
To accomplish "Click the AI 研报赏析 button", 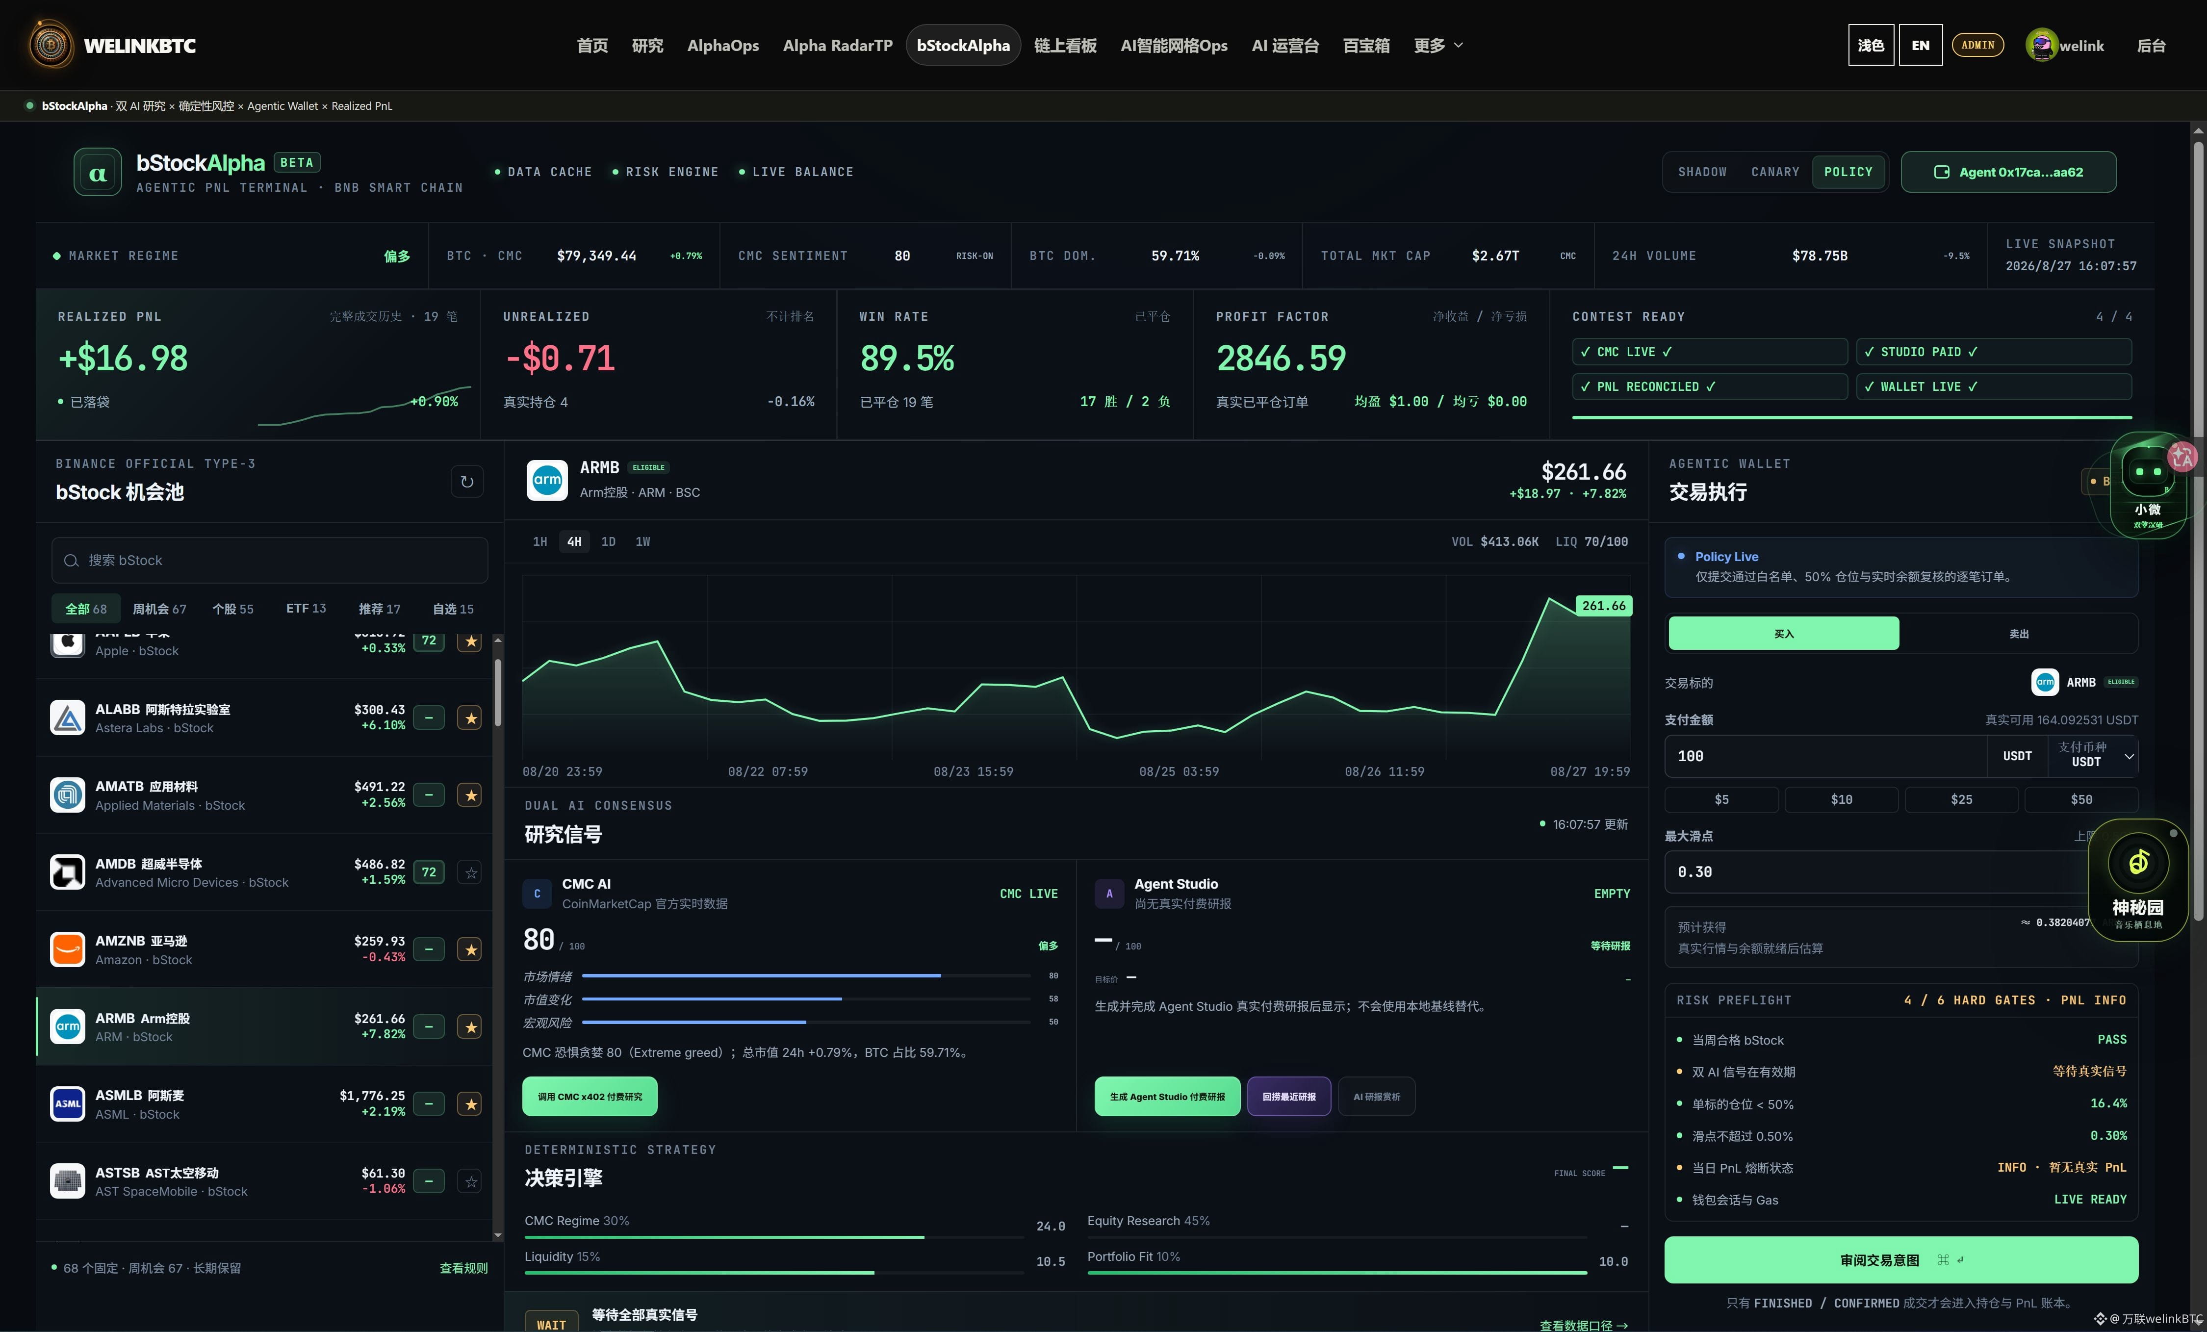I will [1376, 1097].
